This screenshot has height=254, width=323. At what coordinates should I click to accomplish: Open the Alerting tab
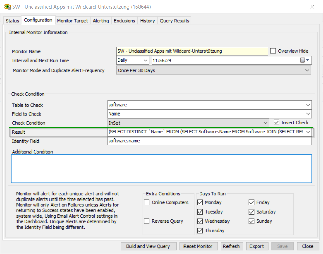pos(101,21)
